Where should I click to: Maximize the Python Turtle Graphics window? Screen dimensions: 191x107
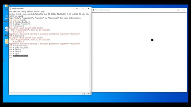tap(178, 10)
